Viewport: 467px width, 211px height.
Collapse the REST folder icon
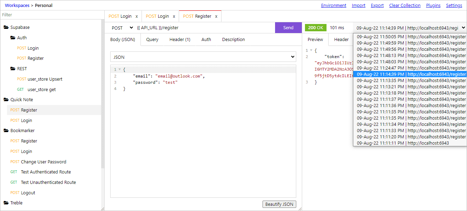click(x=13, y=69)
